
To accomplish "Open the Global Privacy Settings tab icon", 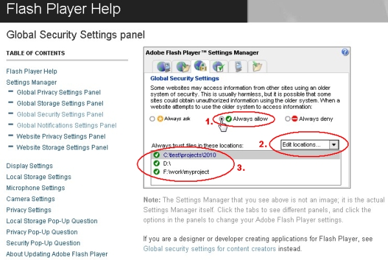I will pos(163,67).
